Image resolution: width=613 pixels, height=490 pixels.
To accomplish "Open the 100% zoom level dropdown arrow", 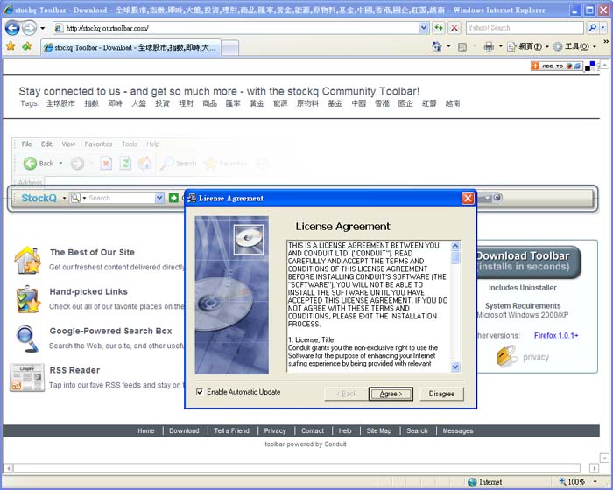I will point(595,482).
